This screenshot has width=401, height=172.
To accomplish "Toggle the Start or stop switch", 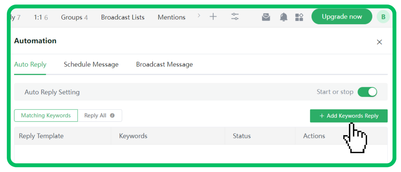I will (367, 92).
